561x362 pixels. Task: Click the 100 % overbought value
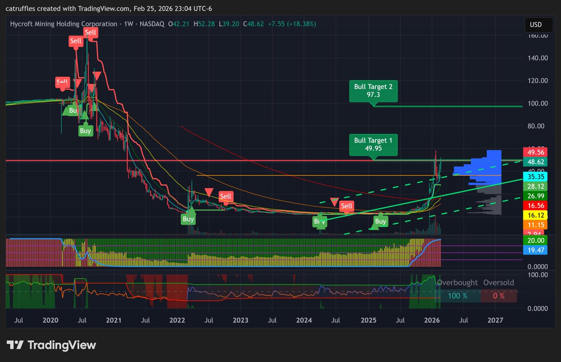(x=458, y=296)
